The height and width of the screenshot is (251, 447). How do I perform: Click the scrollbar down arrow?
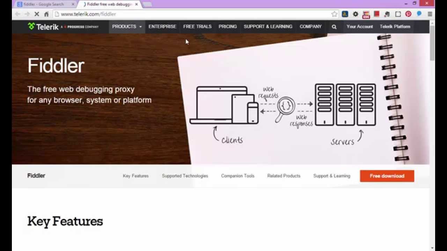[432, 248]
